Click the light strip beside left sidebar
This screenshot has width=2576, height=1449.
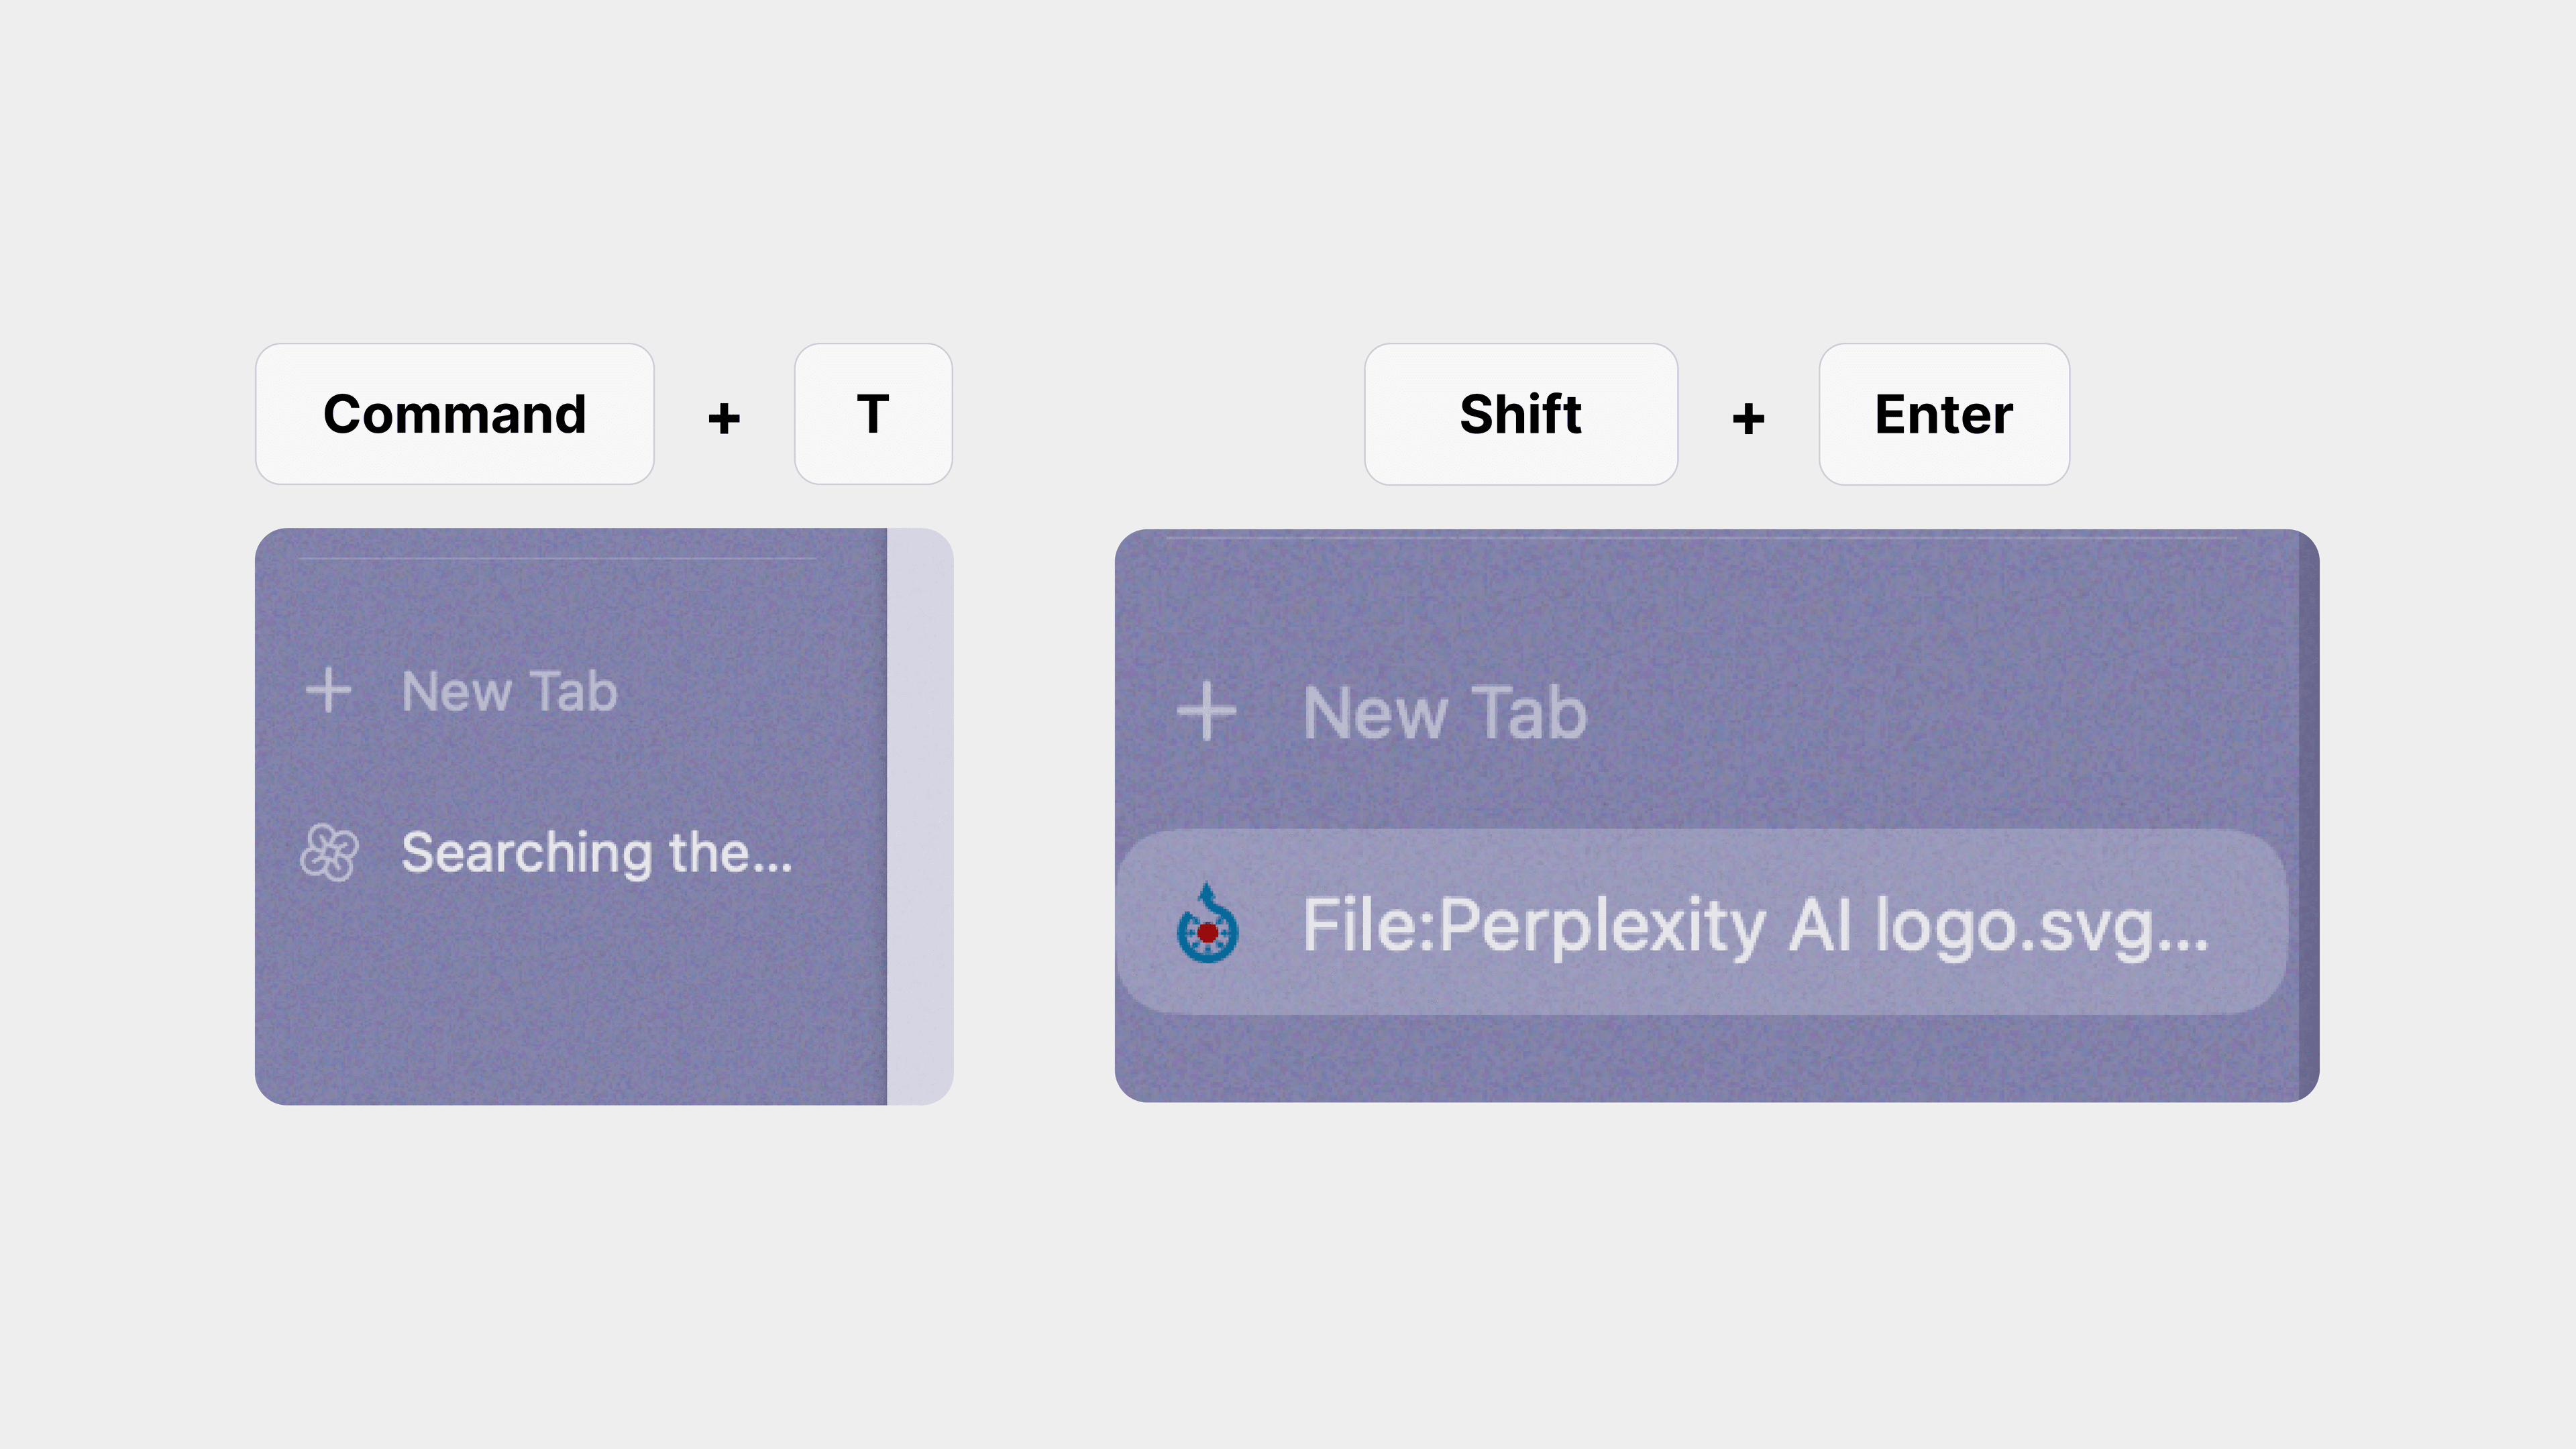tap(920, 816)
